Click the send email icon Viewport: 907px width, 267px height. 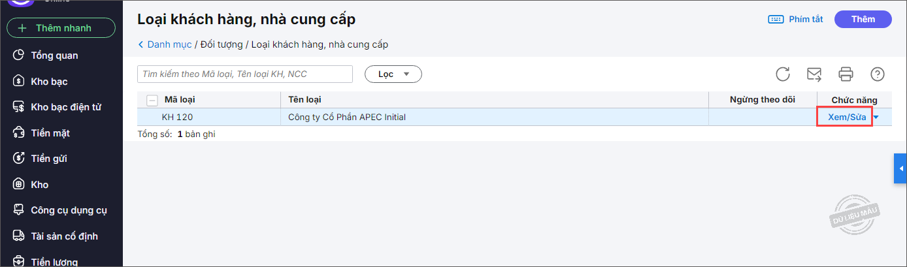[x=814, y=74]
